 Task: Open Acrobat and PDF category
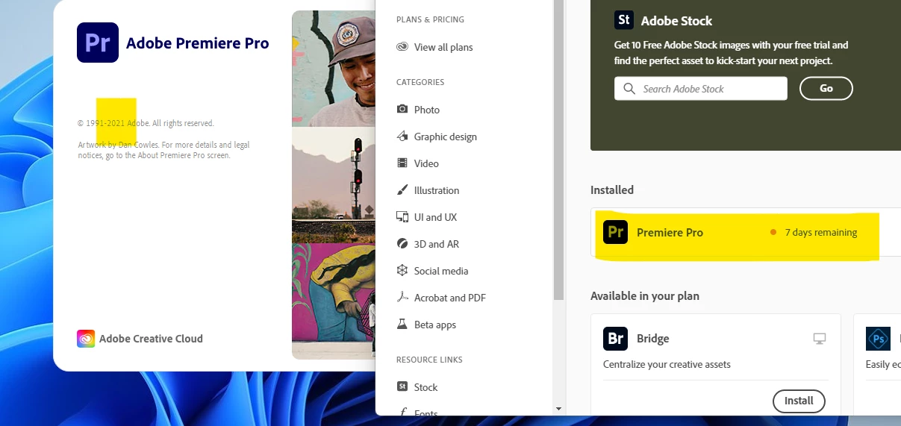(x=450, y=298)
